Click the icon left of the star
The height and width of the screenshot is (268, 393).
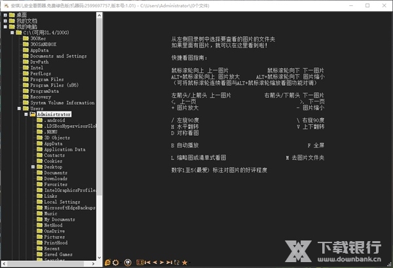coord(176,262)
